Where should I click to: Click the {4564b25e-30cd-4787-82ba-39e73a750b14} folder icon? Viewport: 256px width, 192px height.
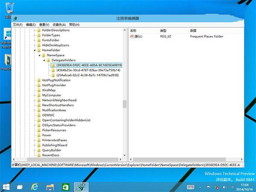pos(53,70)
